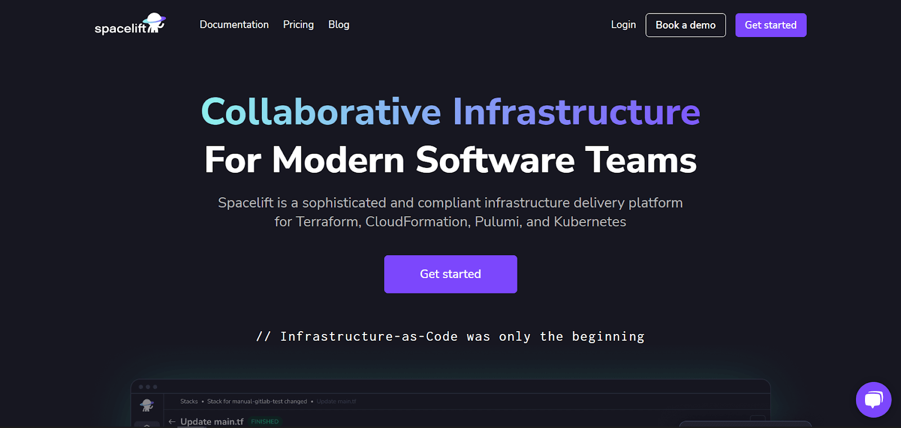Click the 'Infrastructure-as-Code was only the beginning' tagline
The height and width of the screenshot is (428, 901).
(x=450, y=336)
